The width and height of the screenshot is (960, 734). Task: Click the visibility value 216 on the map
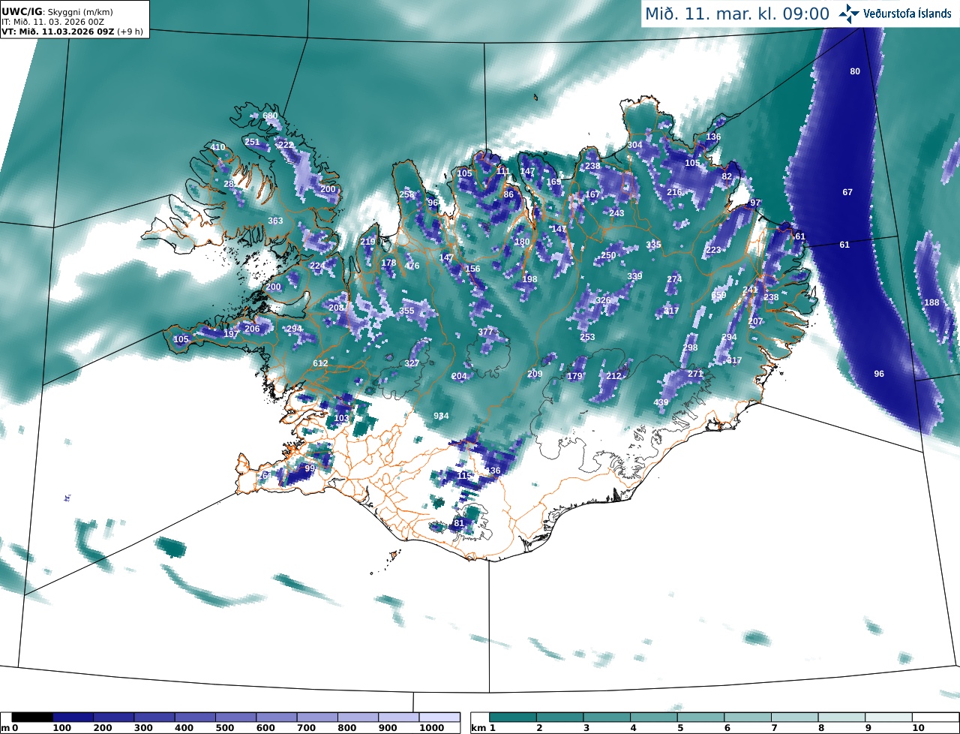pyautogui.click(x=674, y=192)
